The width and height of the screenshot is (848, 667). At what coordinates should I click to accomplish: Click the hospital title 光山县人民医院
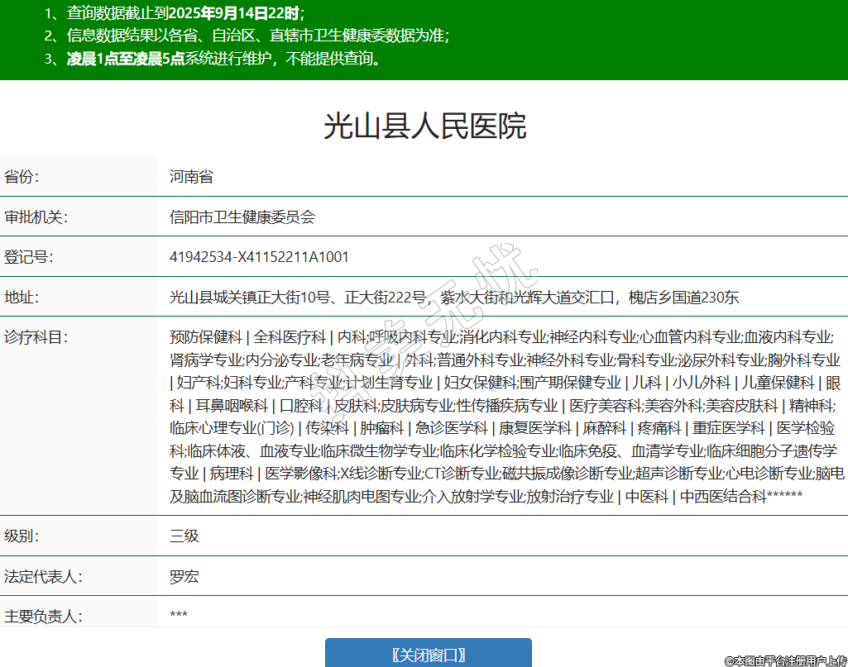(x=424, y=126)
